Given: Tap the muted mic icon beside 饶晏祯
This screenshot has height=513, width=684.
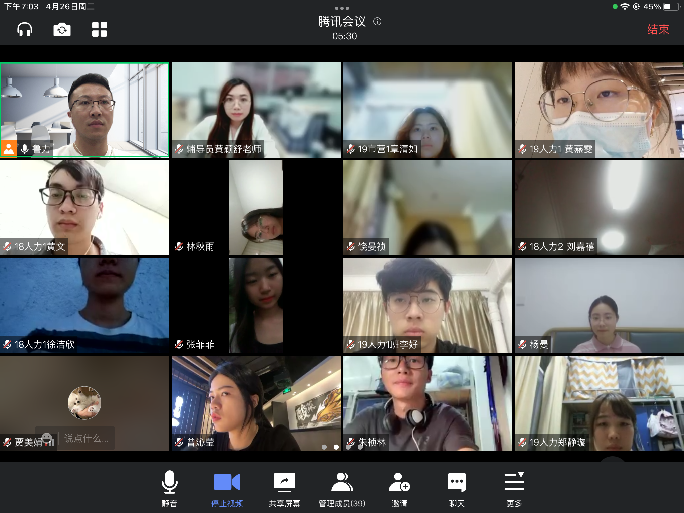Looking at the screenshot, I should click(x=351, y=247).
